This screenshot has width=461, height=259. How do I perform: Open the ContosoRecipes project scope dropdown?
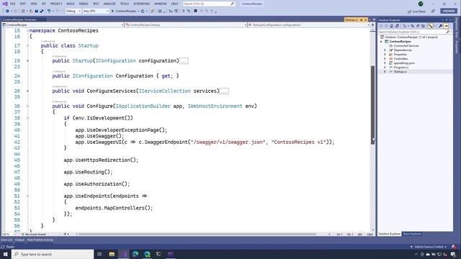[x=63, y=25]
